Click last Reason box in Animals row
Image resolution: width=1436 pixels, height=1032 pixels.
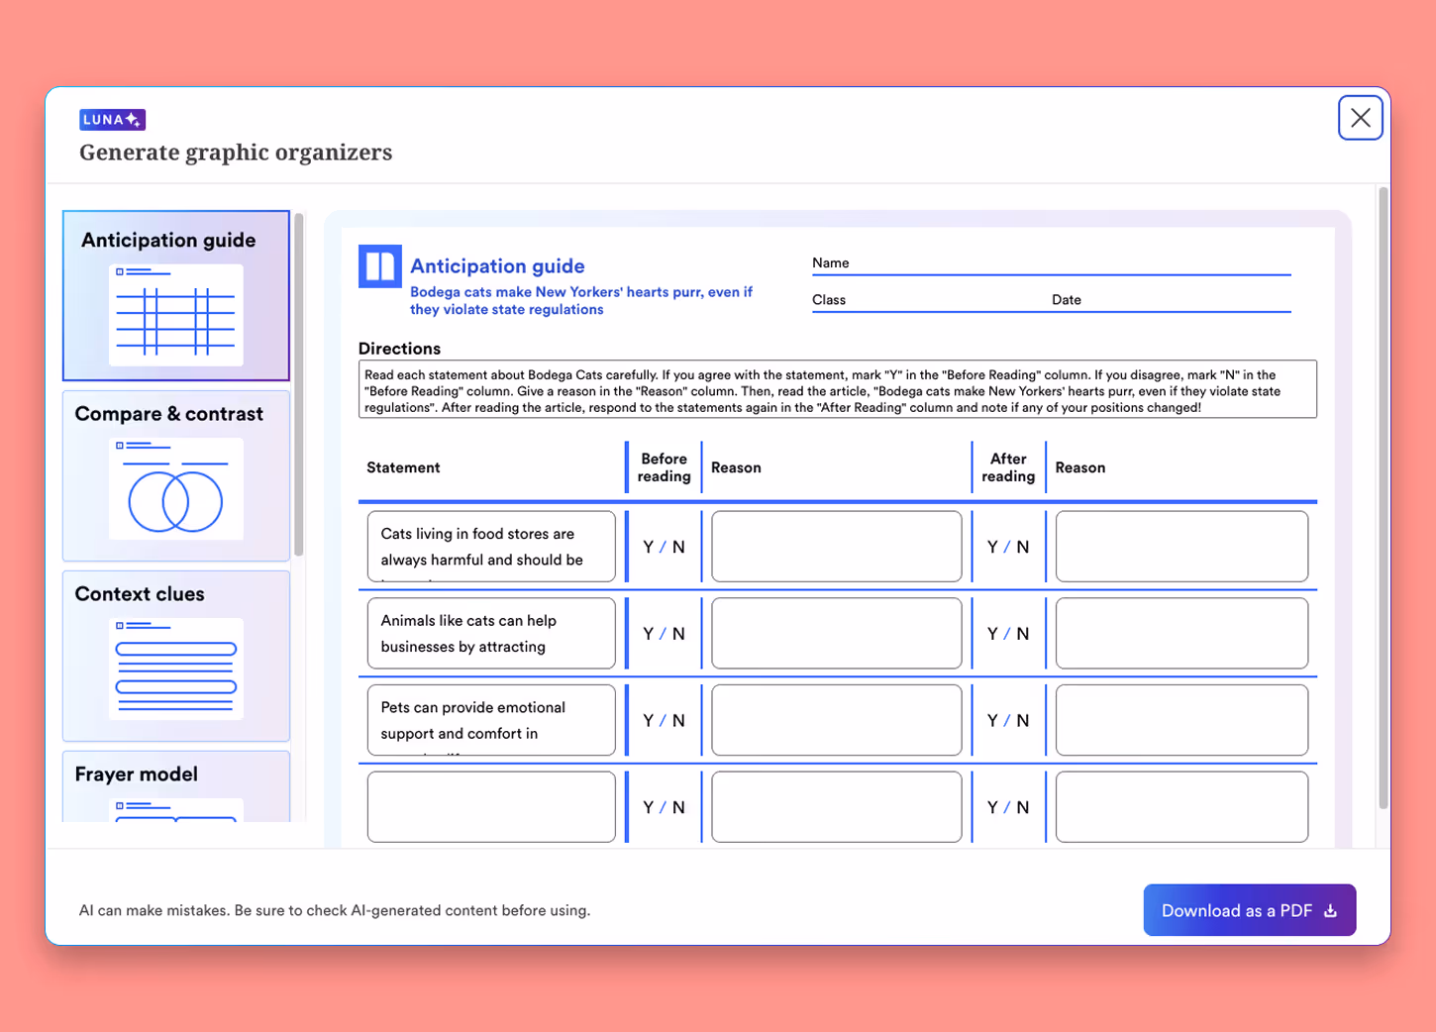coord(1181,634)
